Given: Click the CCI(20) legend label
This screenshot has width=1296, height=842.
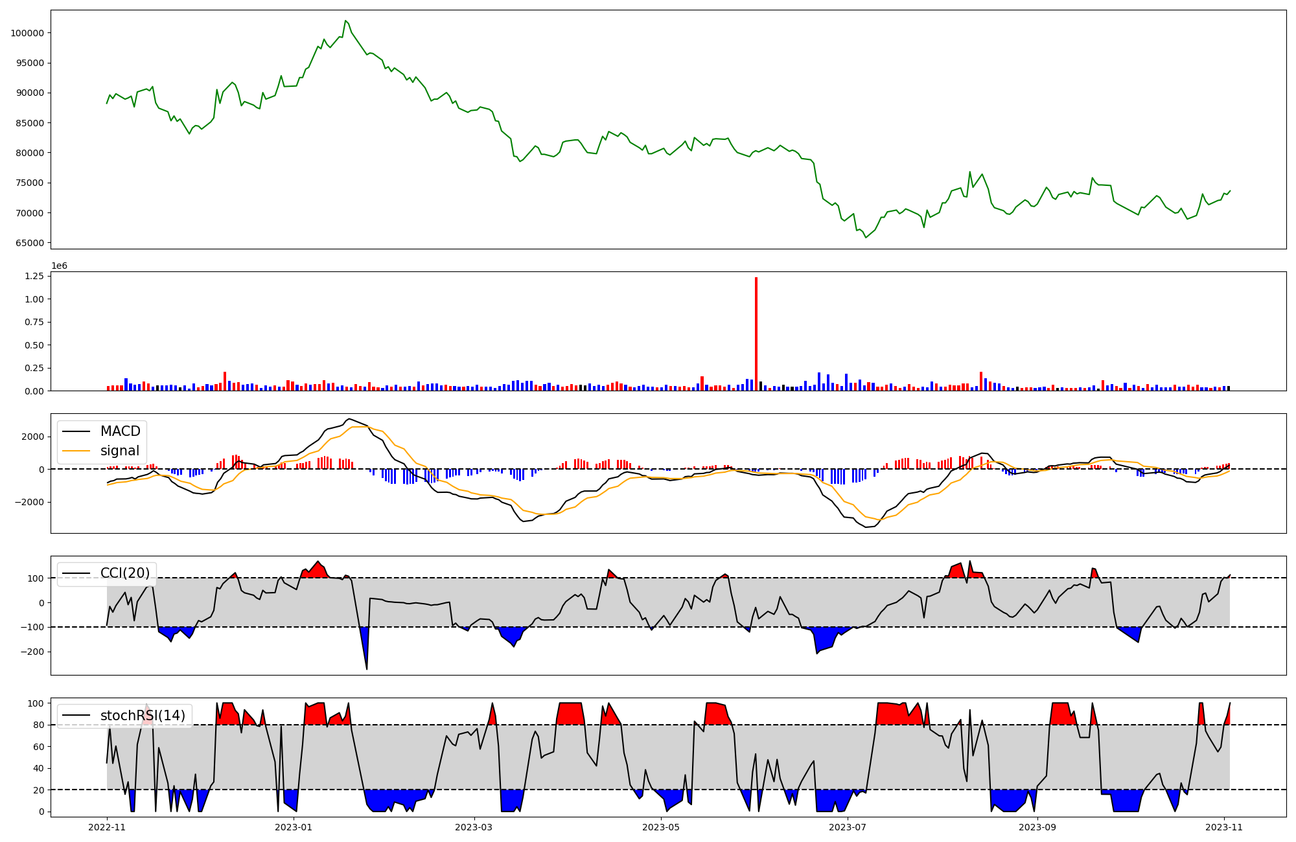Looking at the screenshot, I should point(124,573).
